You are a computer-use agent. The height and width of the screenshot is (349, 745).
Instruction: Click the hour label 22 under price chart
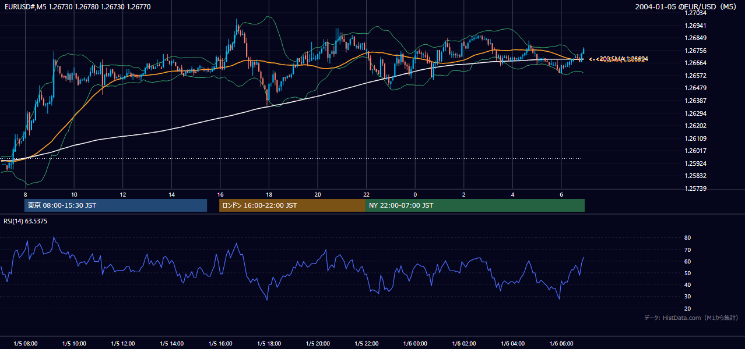[x=366, y=194]
